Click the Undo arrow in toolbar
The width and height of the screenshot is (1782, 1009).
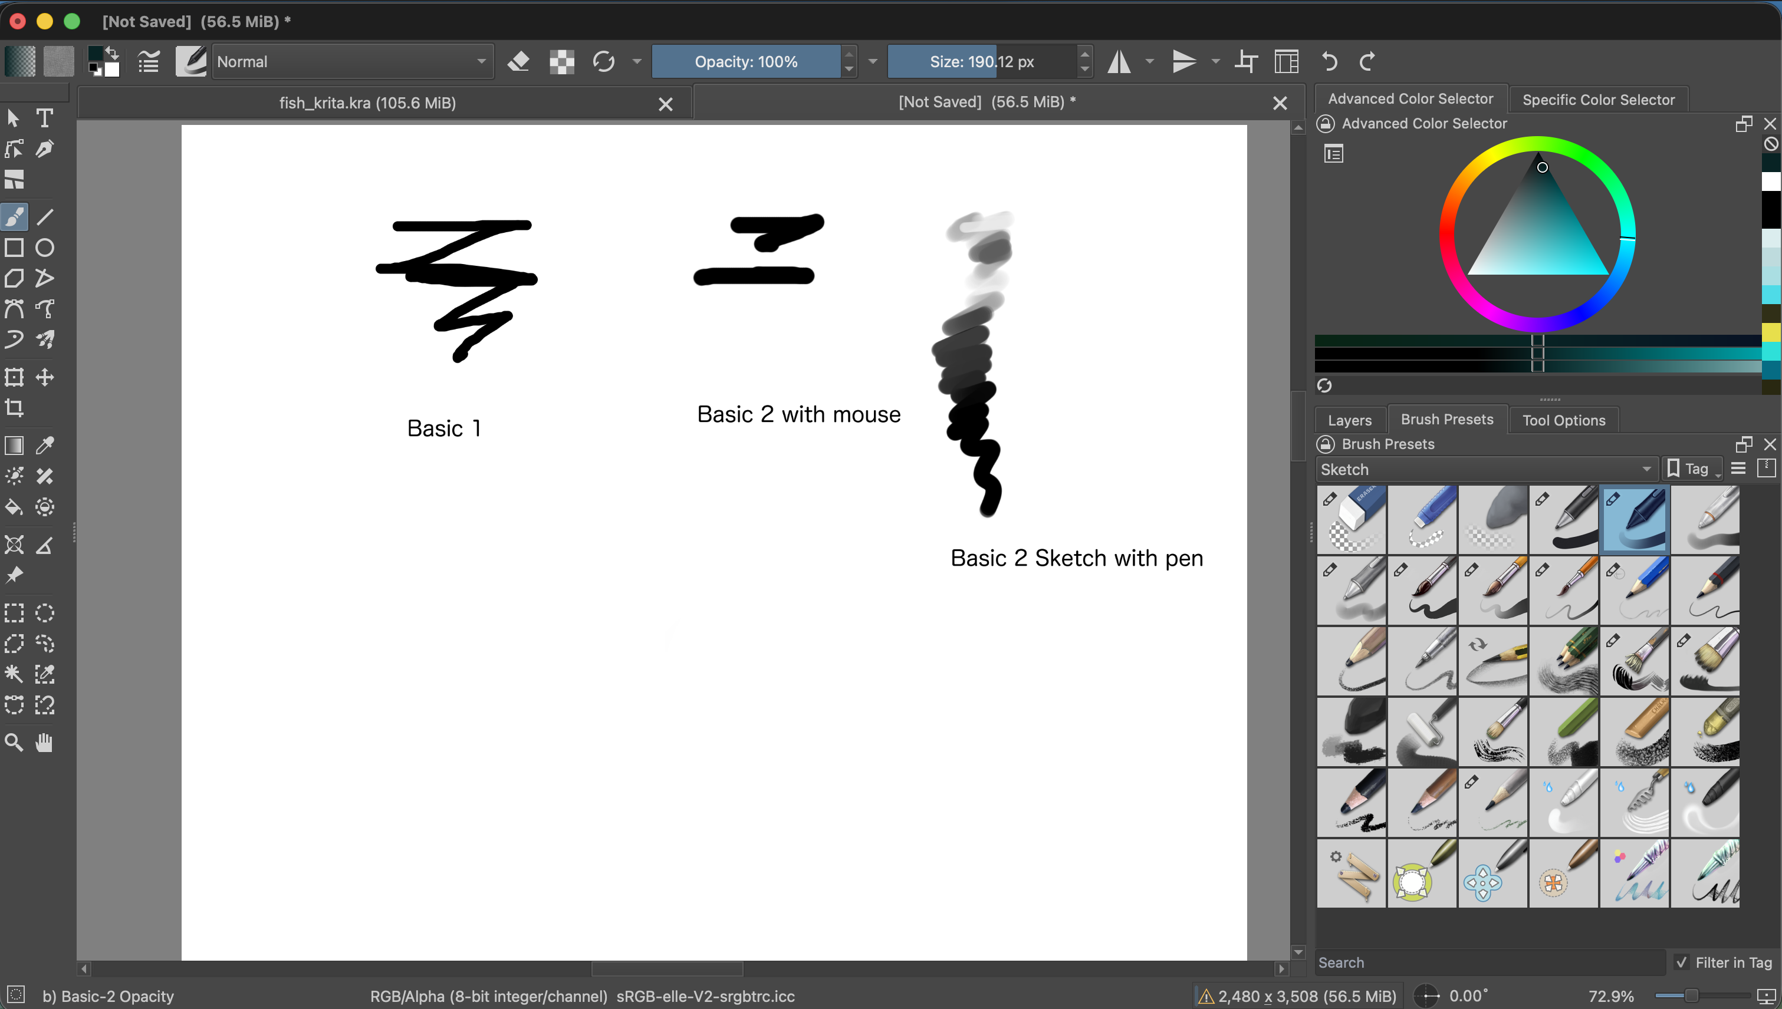[1329, 62]
